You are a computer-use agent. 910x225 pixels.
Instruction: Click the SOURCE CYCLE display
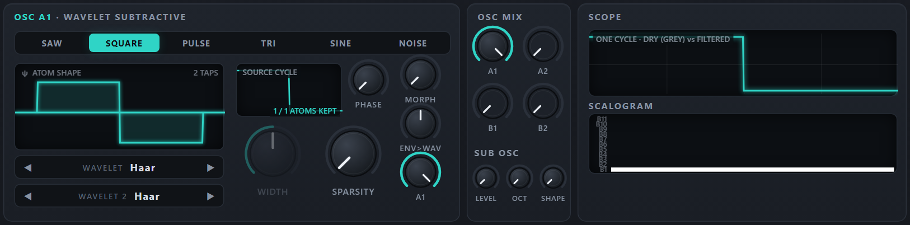coord(289,90)
